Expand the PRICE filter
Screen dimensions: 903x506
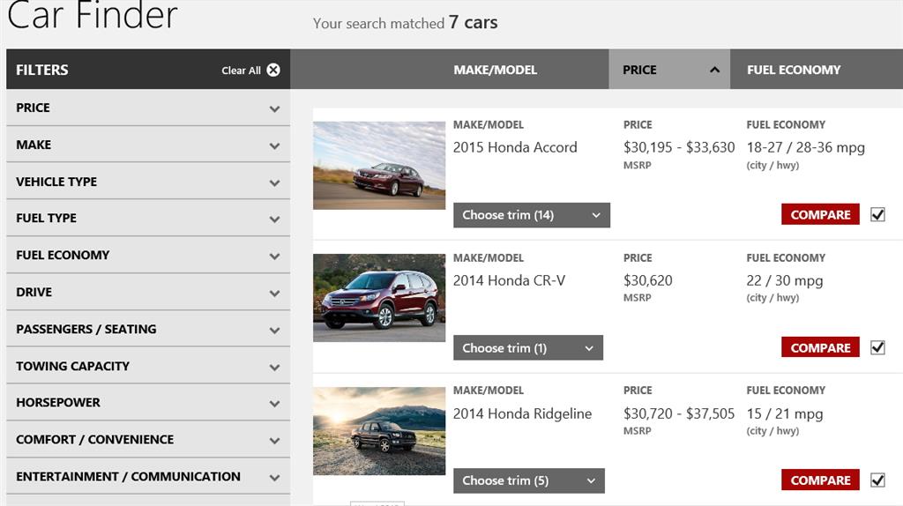coord(148,108)
